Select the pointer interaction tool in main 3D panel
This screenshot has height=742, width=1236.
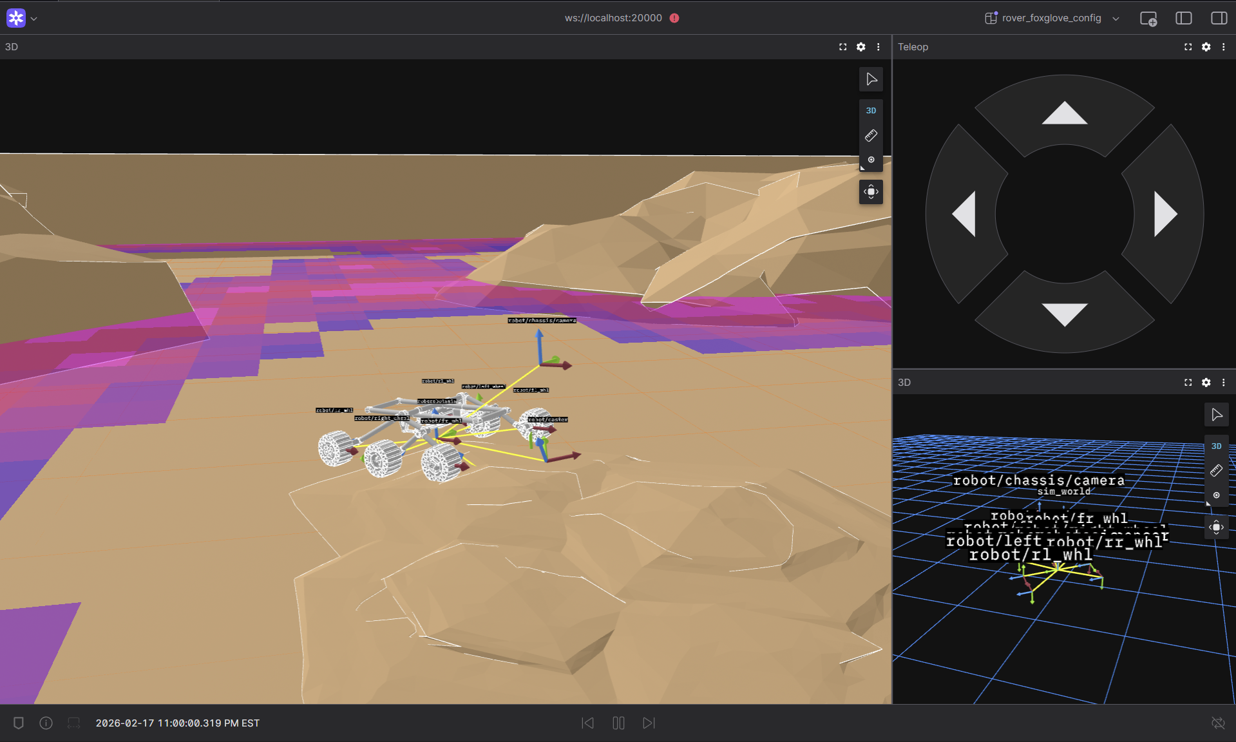[871, 79]
